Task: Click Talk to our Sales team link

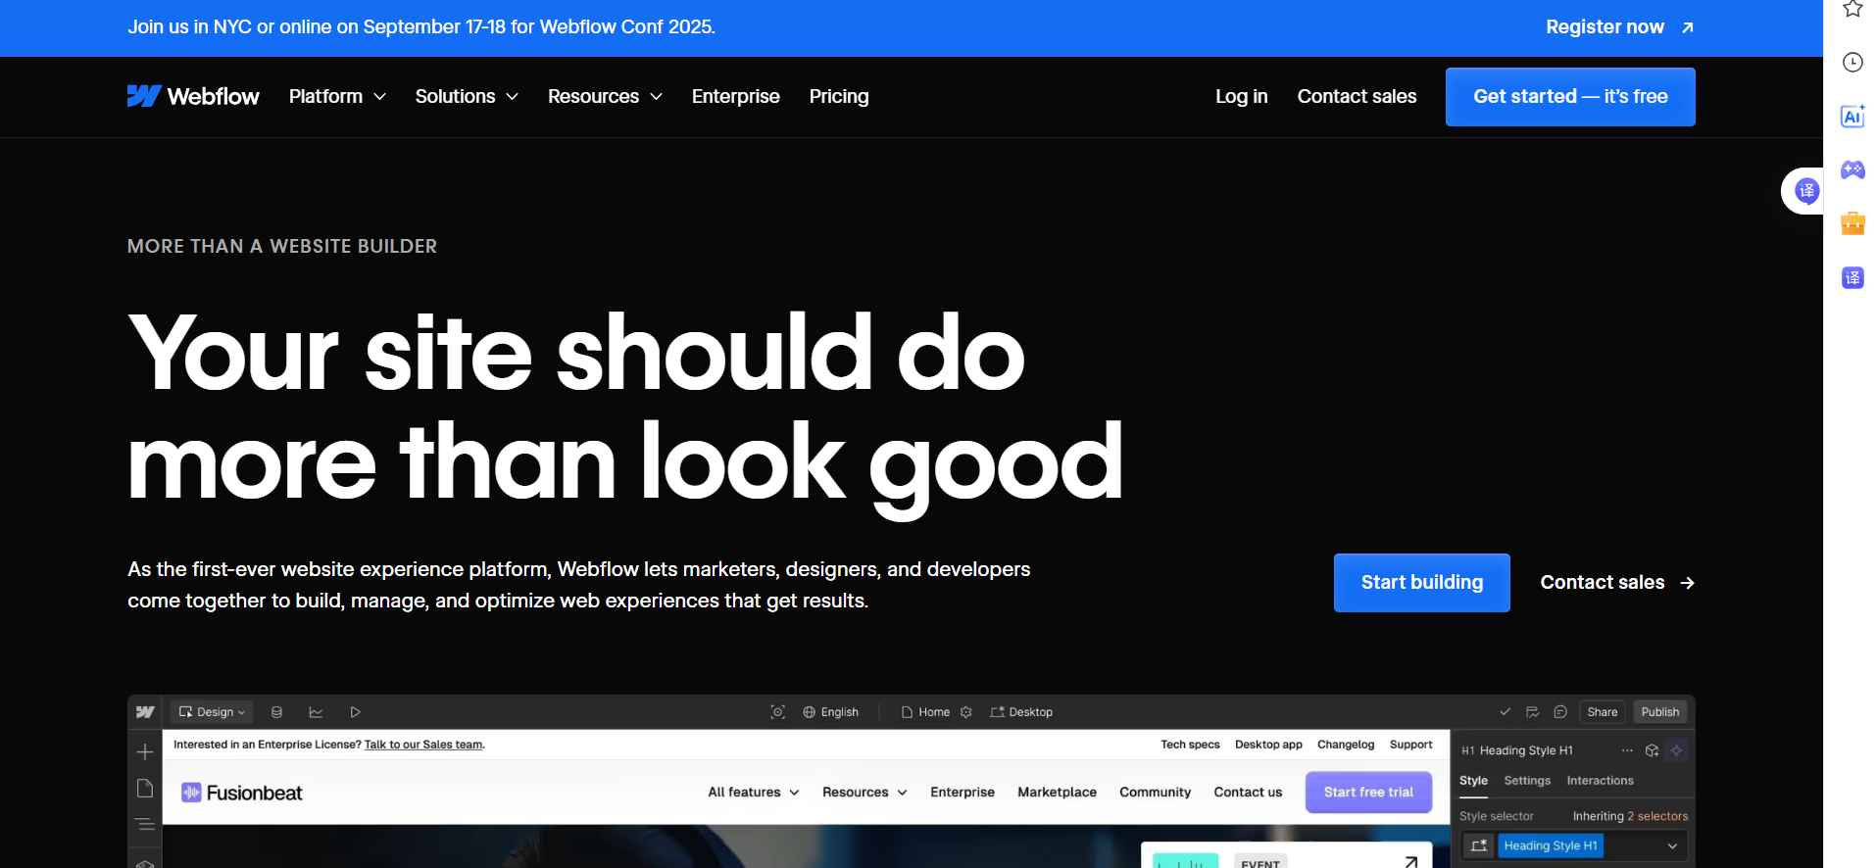Action: [x=423, y=745]
